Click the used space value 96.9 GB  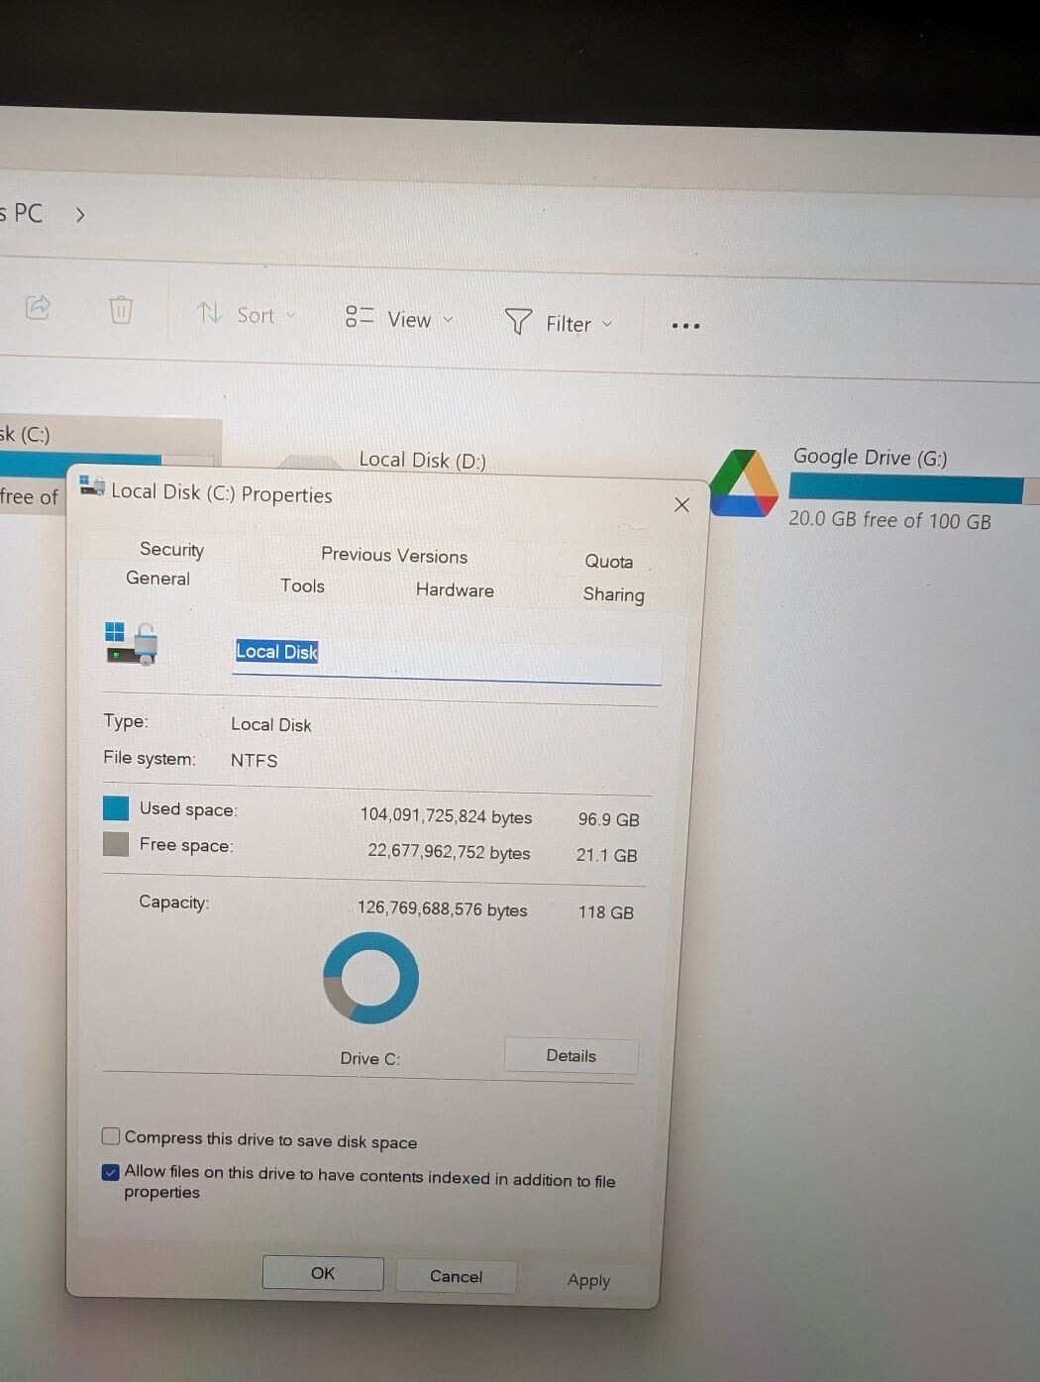pos(608,820)
